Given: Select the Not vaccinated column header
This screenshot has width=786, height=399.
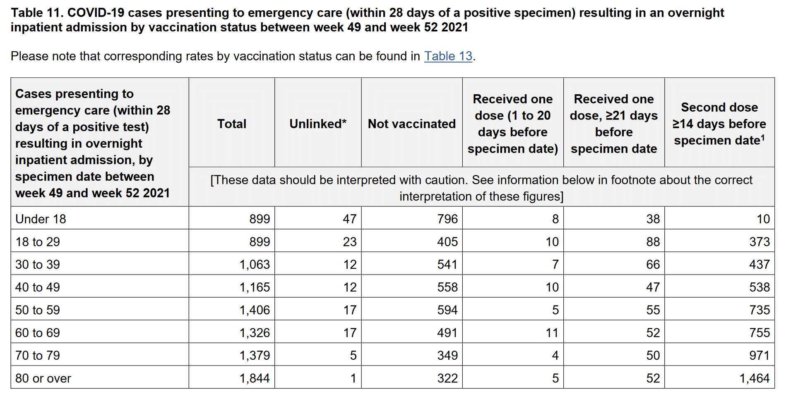Looking at the screenshot, I should click(411, 124).
